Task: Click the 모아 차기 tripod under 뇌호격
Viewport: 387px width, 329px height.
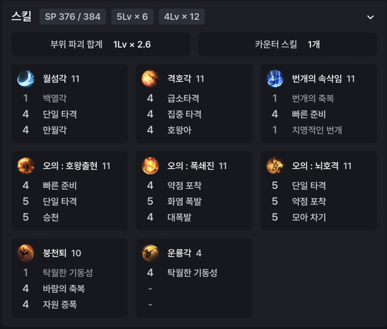Action: click(309, 217)
